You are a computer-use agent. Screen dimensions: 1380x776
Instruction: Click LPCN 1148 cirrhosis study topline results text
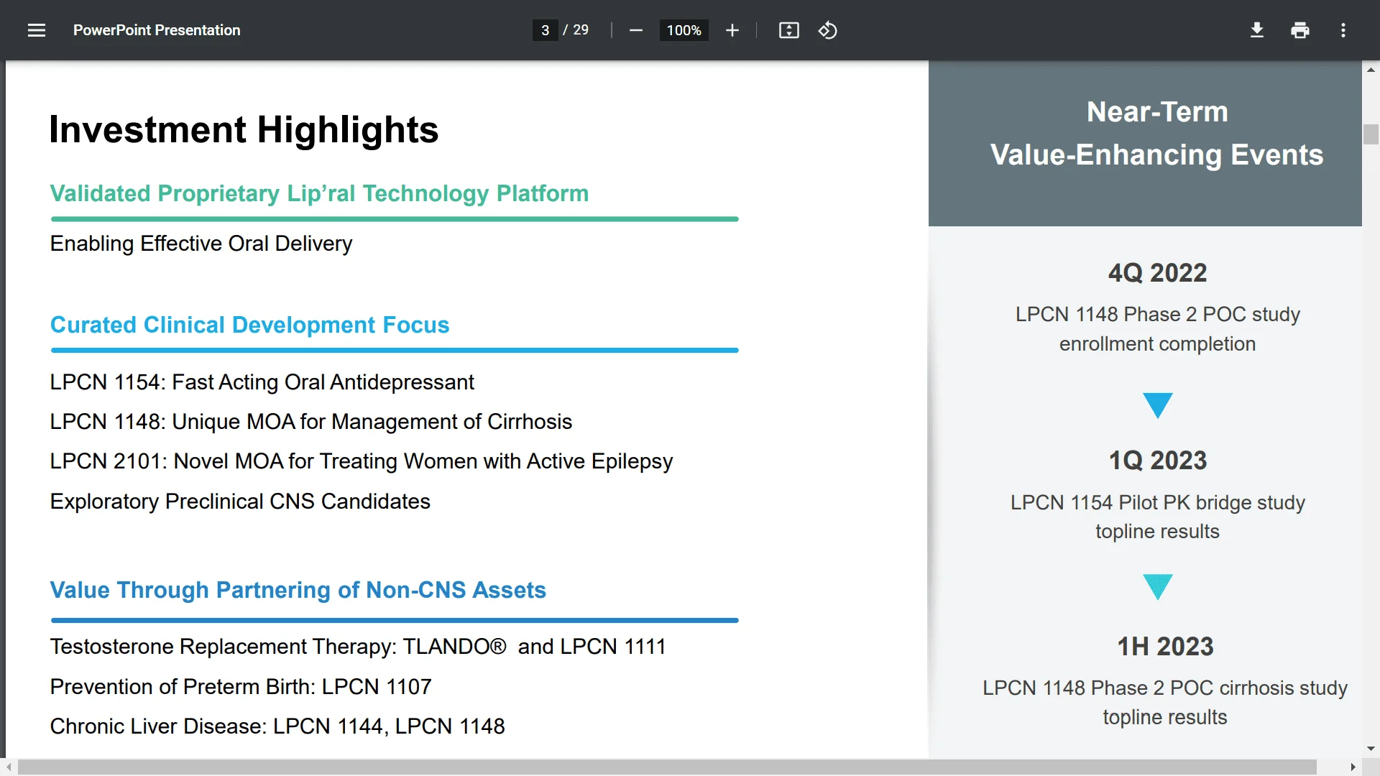point(1165,703)
